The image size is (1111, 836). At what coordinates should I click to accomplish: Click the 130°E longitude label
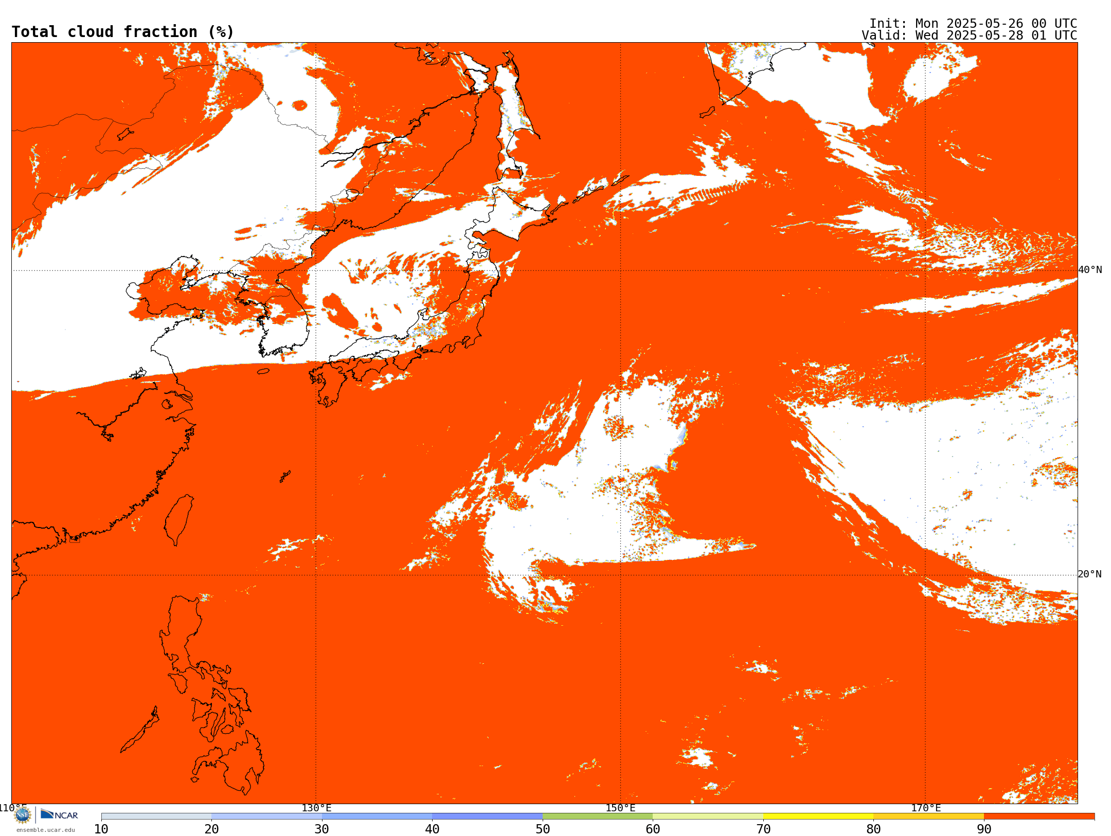(x=316, y=808)
